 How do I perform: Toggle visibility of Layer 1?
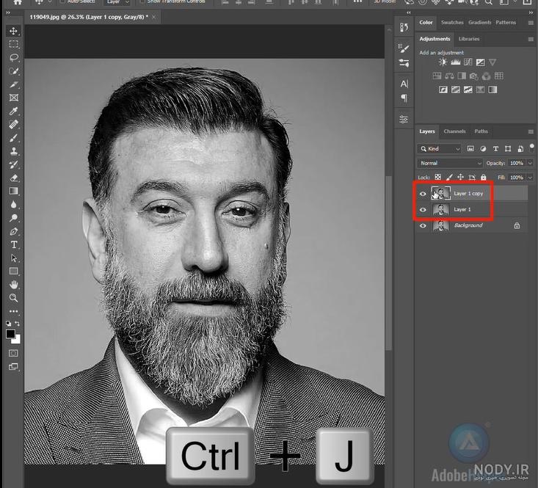coord(423,210)
